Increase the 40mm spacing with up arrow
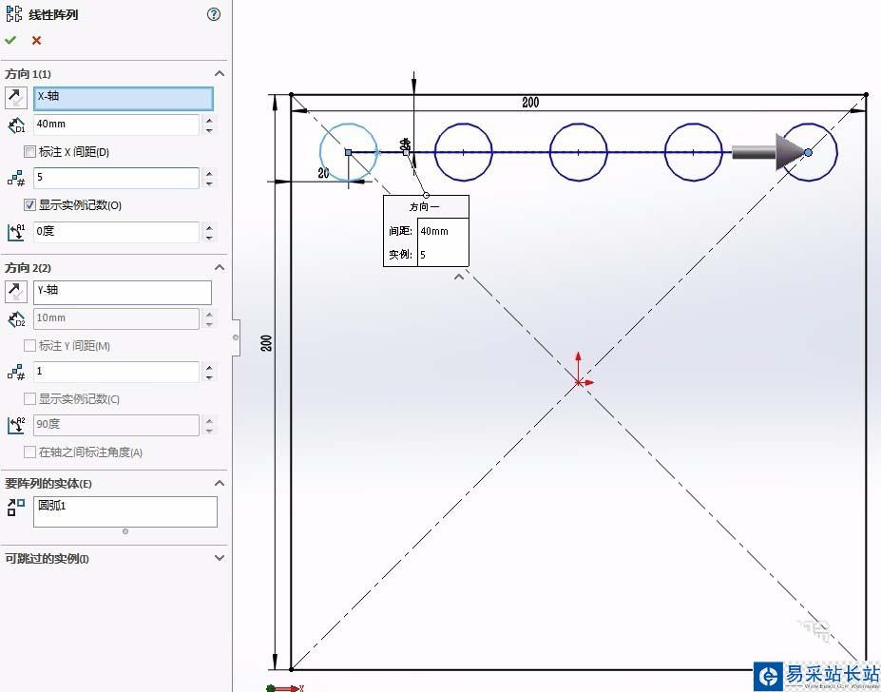Image resolution: width=881 pixels, height=692 pixels. 209,120
